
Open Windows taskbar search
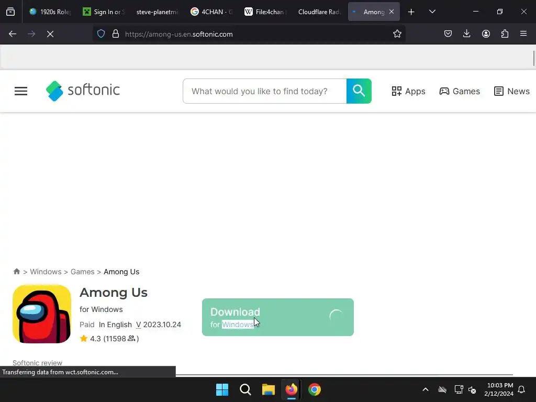click(x=245, y=389)
